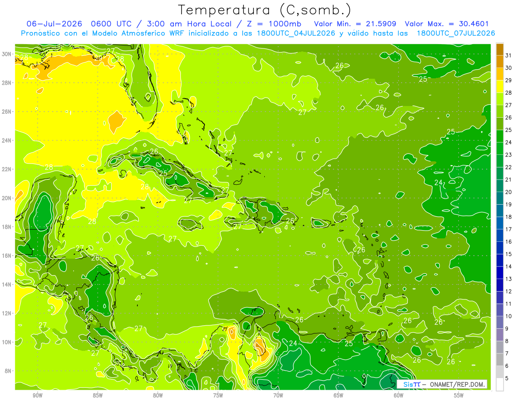520x401 pixels.
Task: Click the longitude axis label "90W"
Action: coord(37,395)
